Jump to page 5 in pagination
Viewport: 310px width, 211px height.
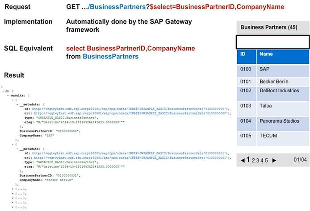point(266,161)
